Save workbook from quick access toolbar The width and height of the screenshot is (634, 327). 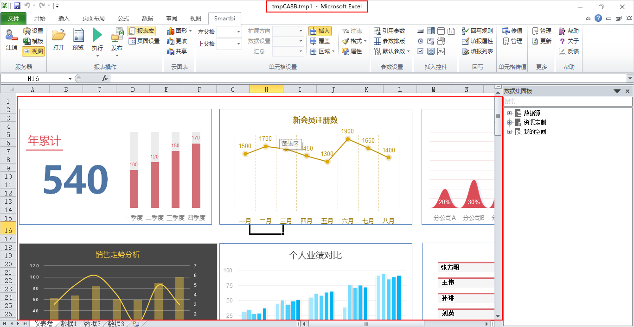pyautogui.click(x=17, y=6)
